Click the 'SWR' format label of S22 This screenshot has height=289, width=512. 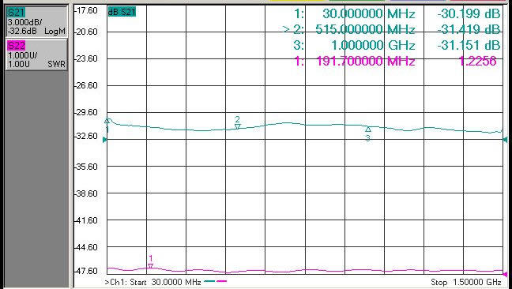[x=56, y=64]
